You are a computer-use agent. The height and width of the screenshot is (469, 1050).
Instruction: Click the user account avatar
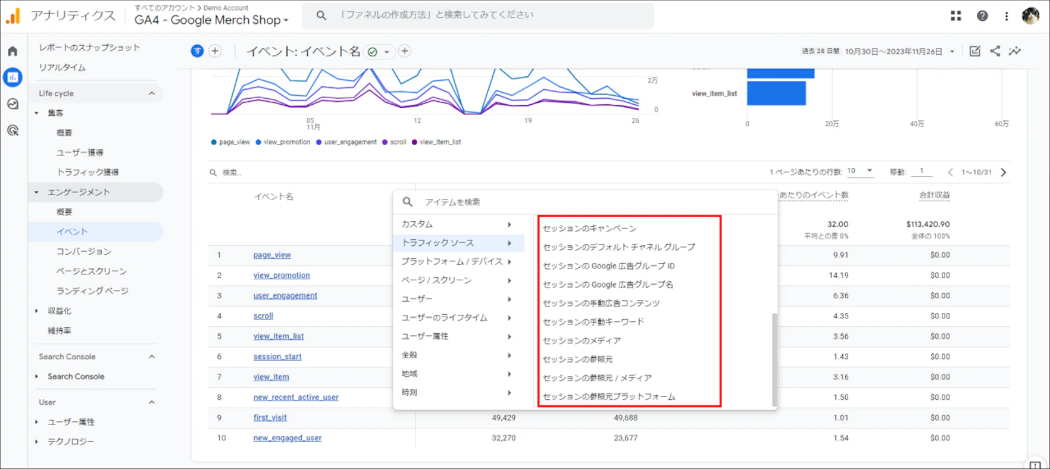(1030, 16)
